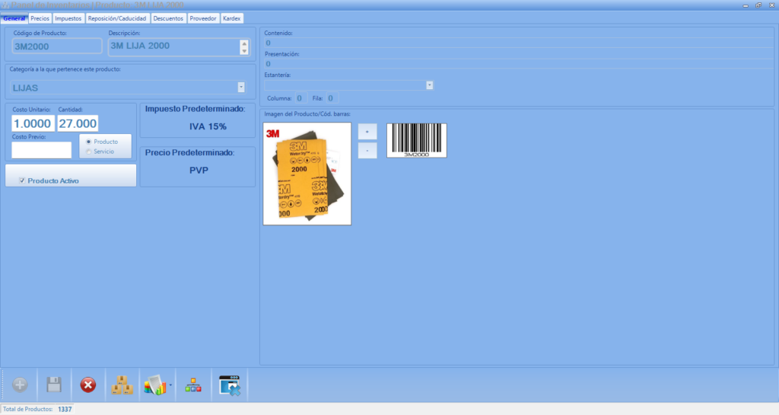
Task: Click the Cantidad field showing 27.000
Action: 78,123
